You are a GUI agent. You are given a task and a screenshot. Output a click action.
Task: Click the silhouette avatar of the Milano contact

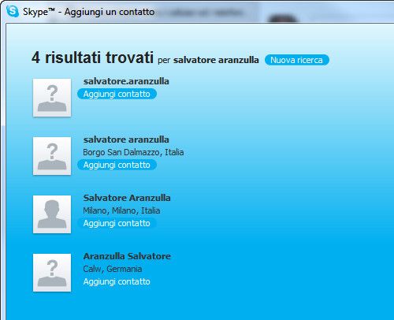coord(52,214)
